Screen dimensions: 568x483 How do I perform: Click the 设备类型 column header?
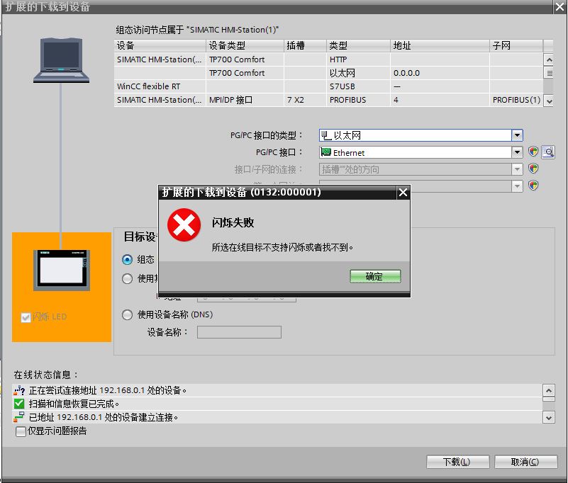pos(245,45)
